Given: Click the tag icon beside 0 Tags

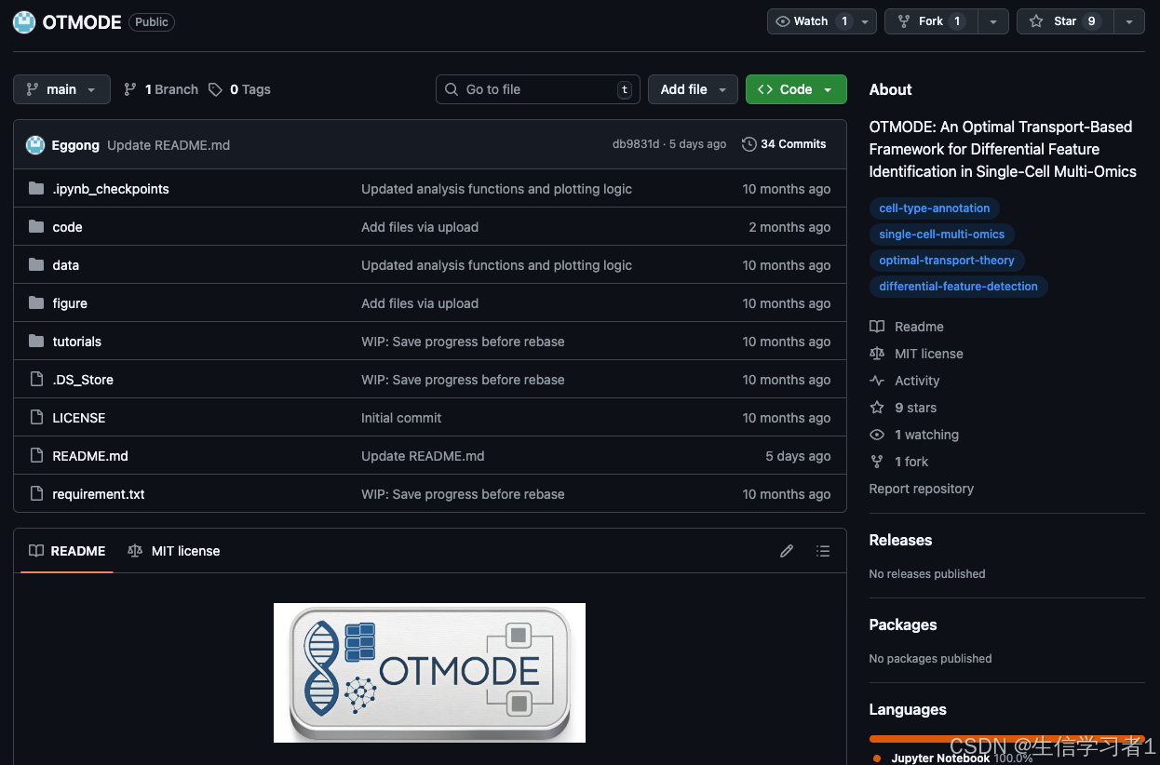Looking at the screenshot, I should pyautogui.click(x=215, y=89).
